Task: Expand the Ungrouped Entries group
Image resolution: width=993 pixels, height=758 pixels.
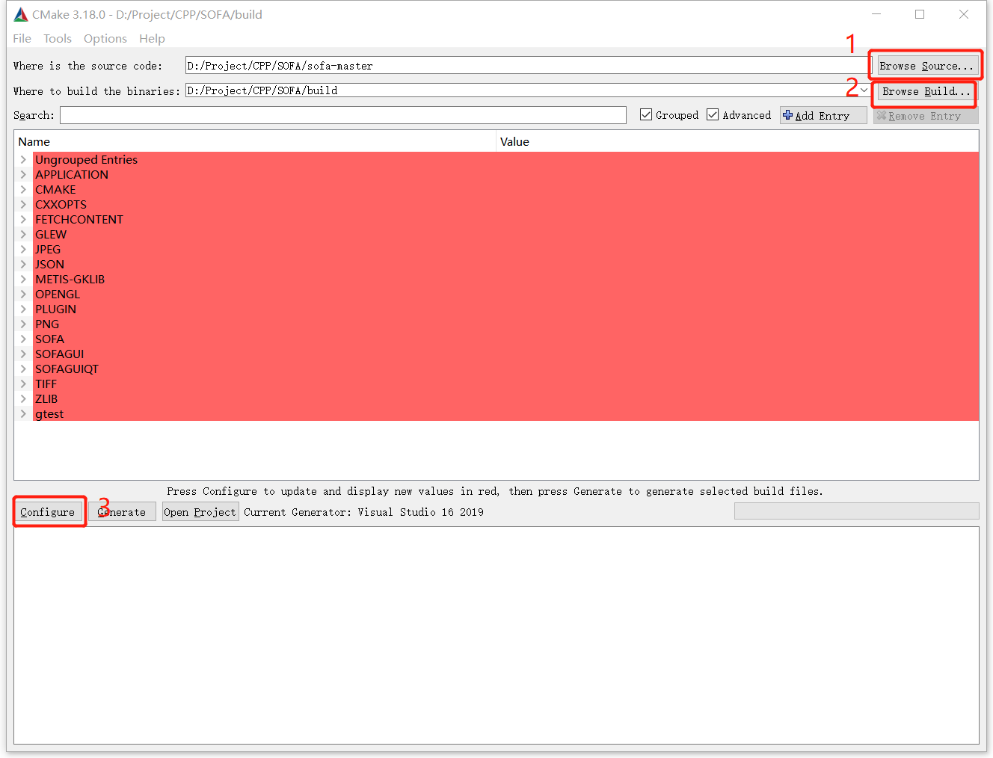Action: (x=22, y=159)
